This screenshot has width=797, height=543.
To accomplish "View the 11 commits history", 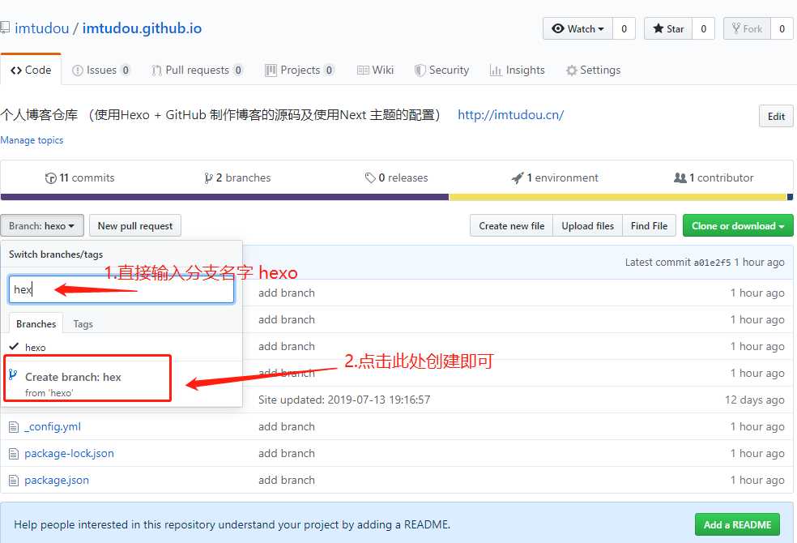I will (80, 178).
